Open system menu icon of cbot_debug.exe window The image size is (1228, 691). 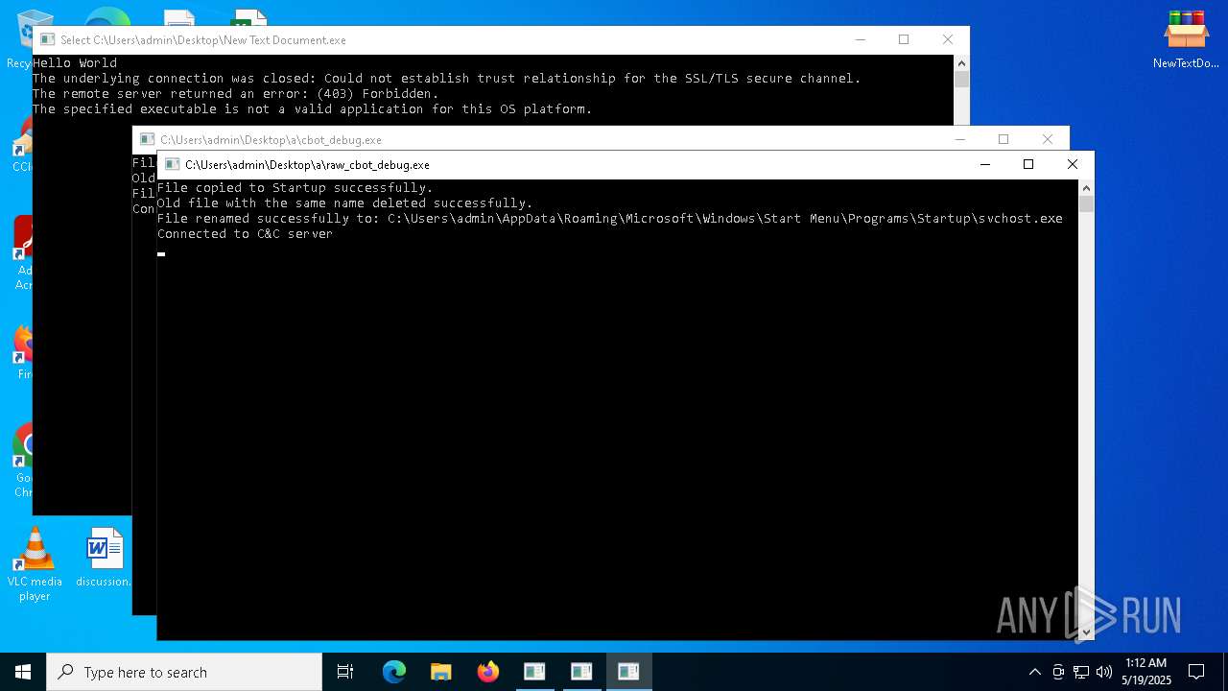tap(147, 140)
